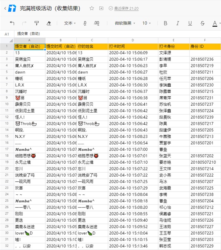Click the A1 cell name box
Image resolution: width=221 pixels, height=250 pixels.
[7, 34]
